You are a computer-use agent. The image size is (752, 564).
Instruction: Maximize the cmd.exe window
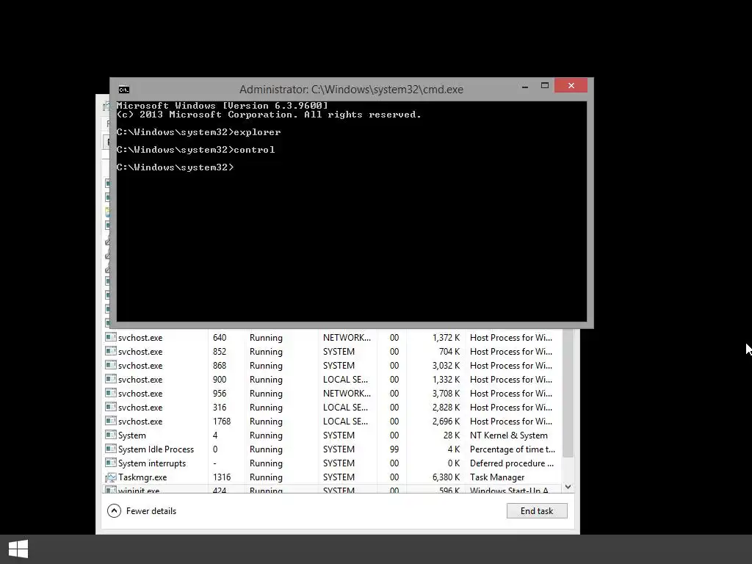[545, 86]
